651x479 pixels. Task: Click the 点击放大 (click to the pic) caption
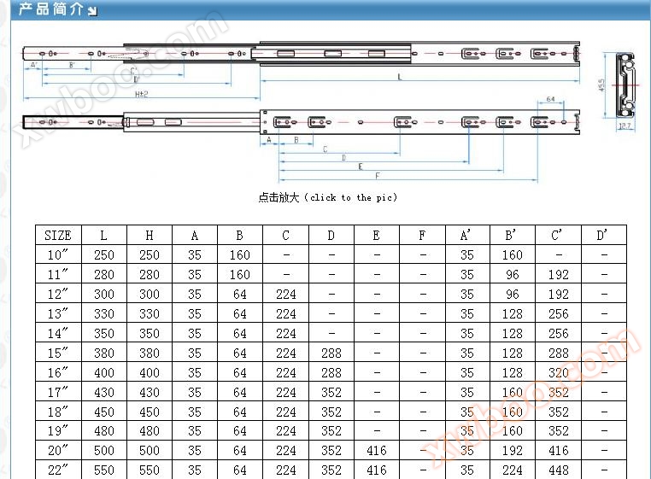coord(327,197)
